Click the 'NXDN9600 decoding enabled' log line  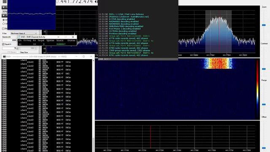click(124, 24)
